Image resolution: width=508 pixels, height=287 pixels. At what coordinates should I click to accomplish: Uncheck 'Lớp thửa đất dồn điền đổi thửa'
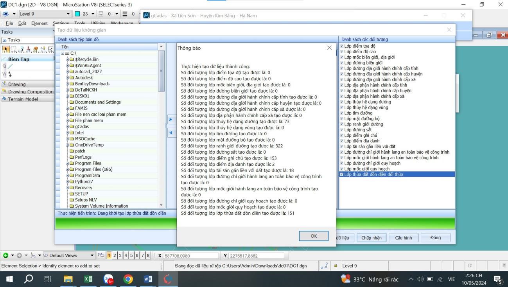point(342,174)
